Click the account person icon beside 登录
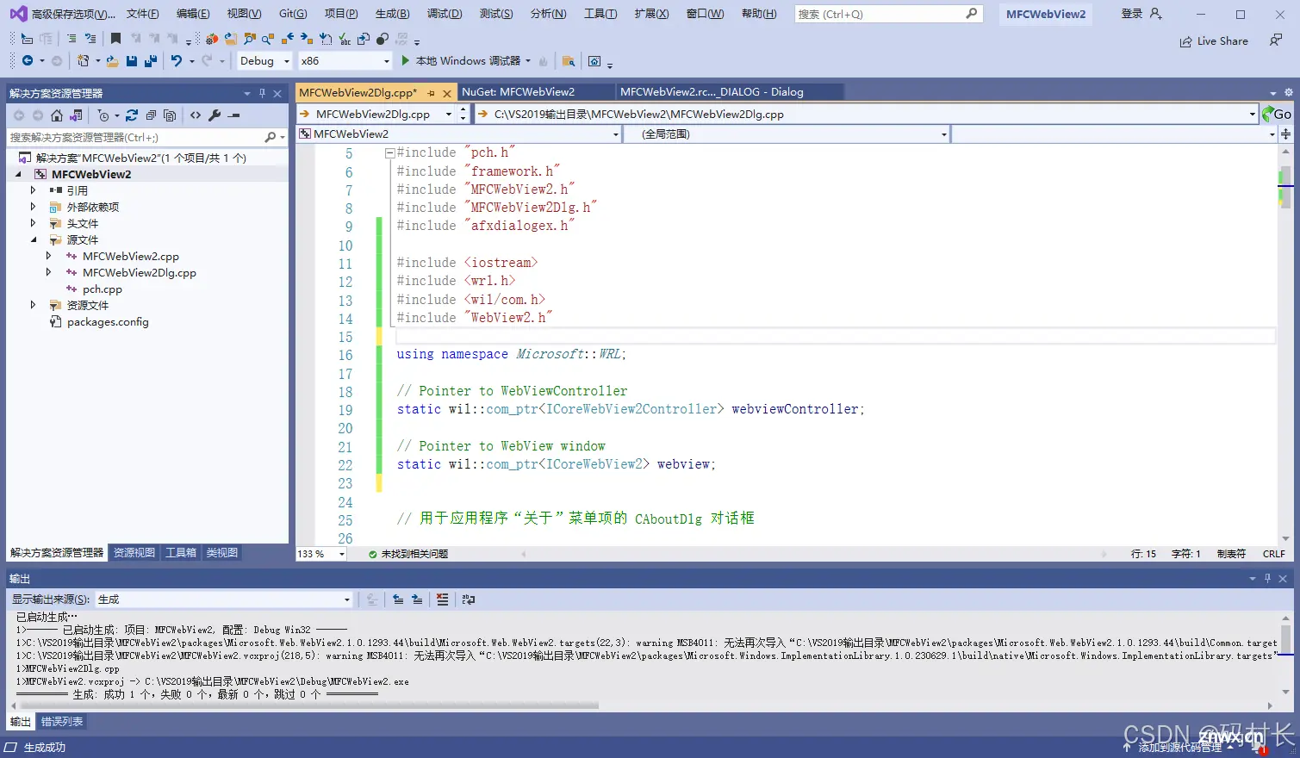 [x=1156, y=14]
